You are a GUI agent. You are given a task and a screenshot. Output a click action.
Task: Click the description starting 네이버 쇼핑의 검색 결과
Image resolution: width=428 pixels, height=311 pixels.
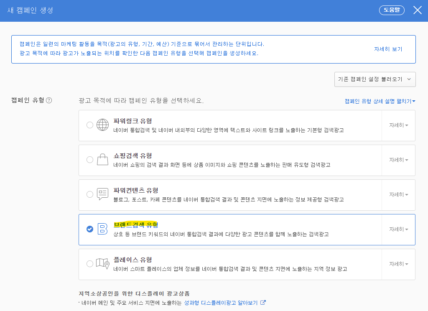pos(222,165)
